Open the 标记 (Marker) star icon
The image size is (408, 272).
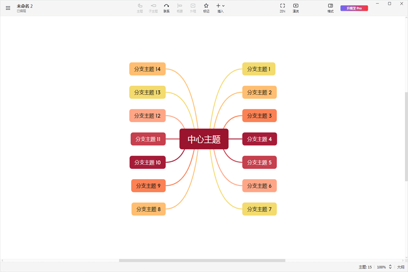(206, 8)
